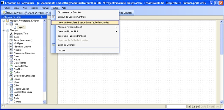This screenshot has width=224, height=110.
Task: Click the Prêt status text
Action: (x=3, y=106)
